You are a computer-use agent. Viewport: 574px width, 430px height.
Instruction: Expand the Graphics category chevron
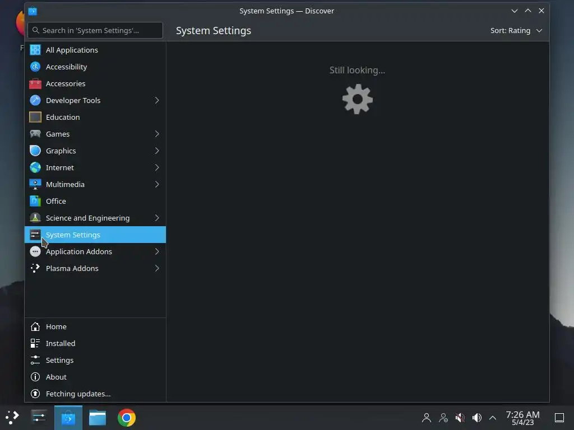pyautogui.click(x=157, y=151)
